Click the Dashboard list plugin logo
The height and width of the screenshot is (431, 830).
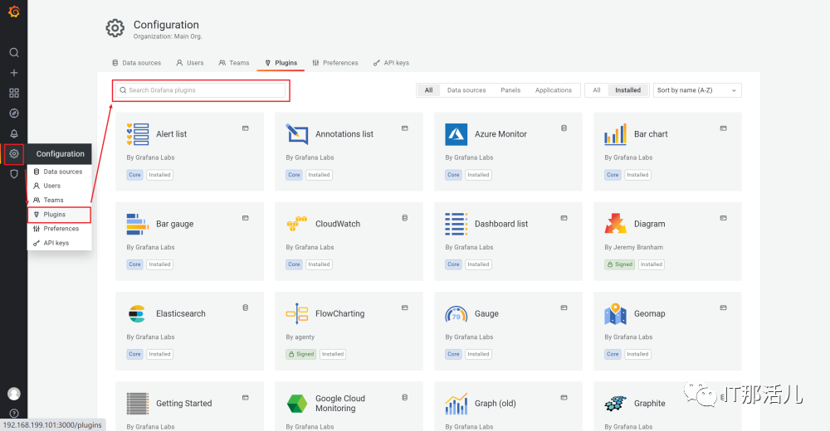(456, 225)
